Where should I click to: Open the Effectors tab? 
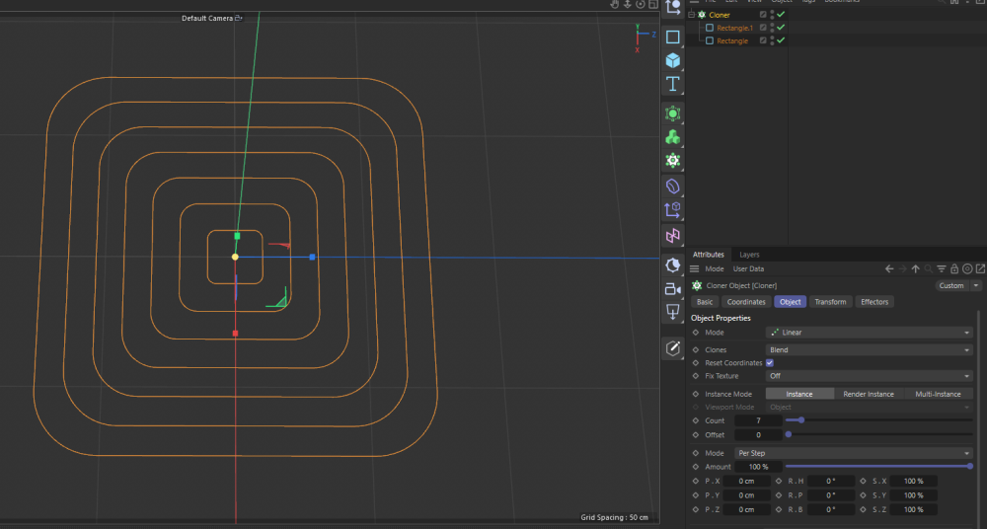[x=874, y=302]
